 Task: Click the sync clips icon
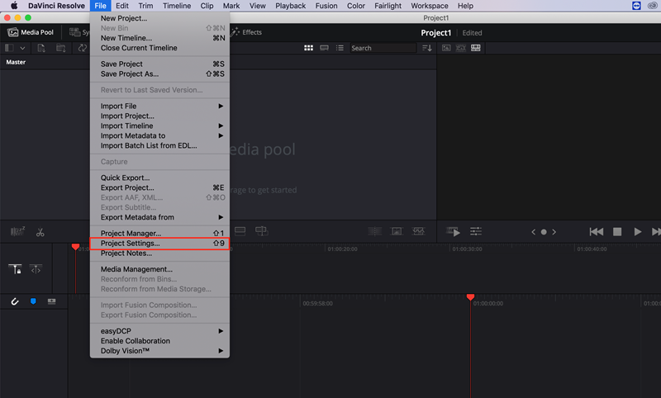(82, 48)
